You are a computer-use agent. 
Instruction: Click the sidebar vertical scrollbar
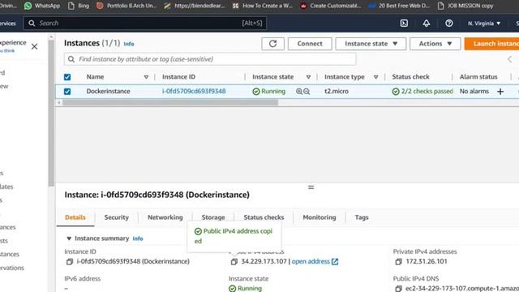(51, 113)
